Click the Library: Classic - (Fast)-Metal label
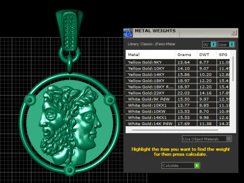244x183 pixels. tap(151, 44)
